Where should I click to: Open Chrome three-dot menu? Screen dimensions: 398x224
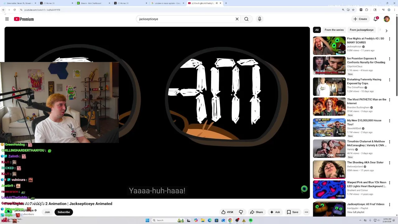coord(394,10)
